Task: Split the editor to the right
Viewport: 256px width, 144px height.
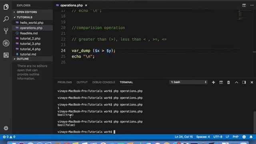Action: [x=244, y=5]
